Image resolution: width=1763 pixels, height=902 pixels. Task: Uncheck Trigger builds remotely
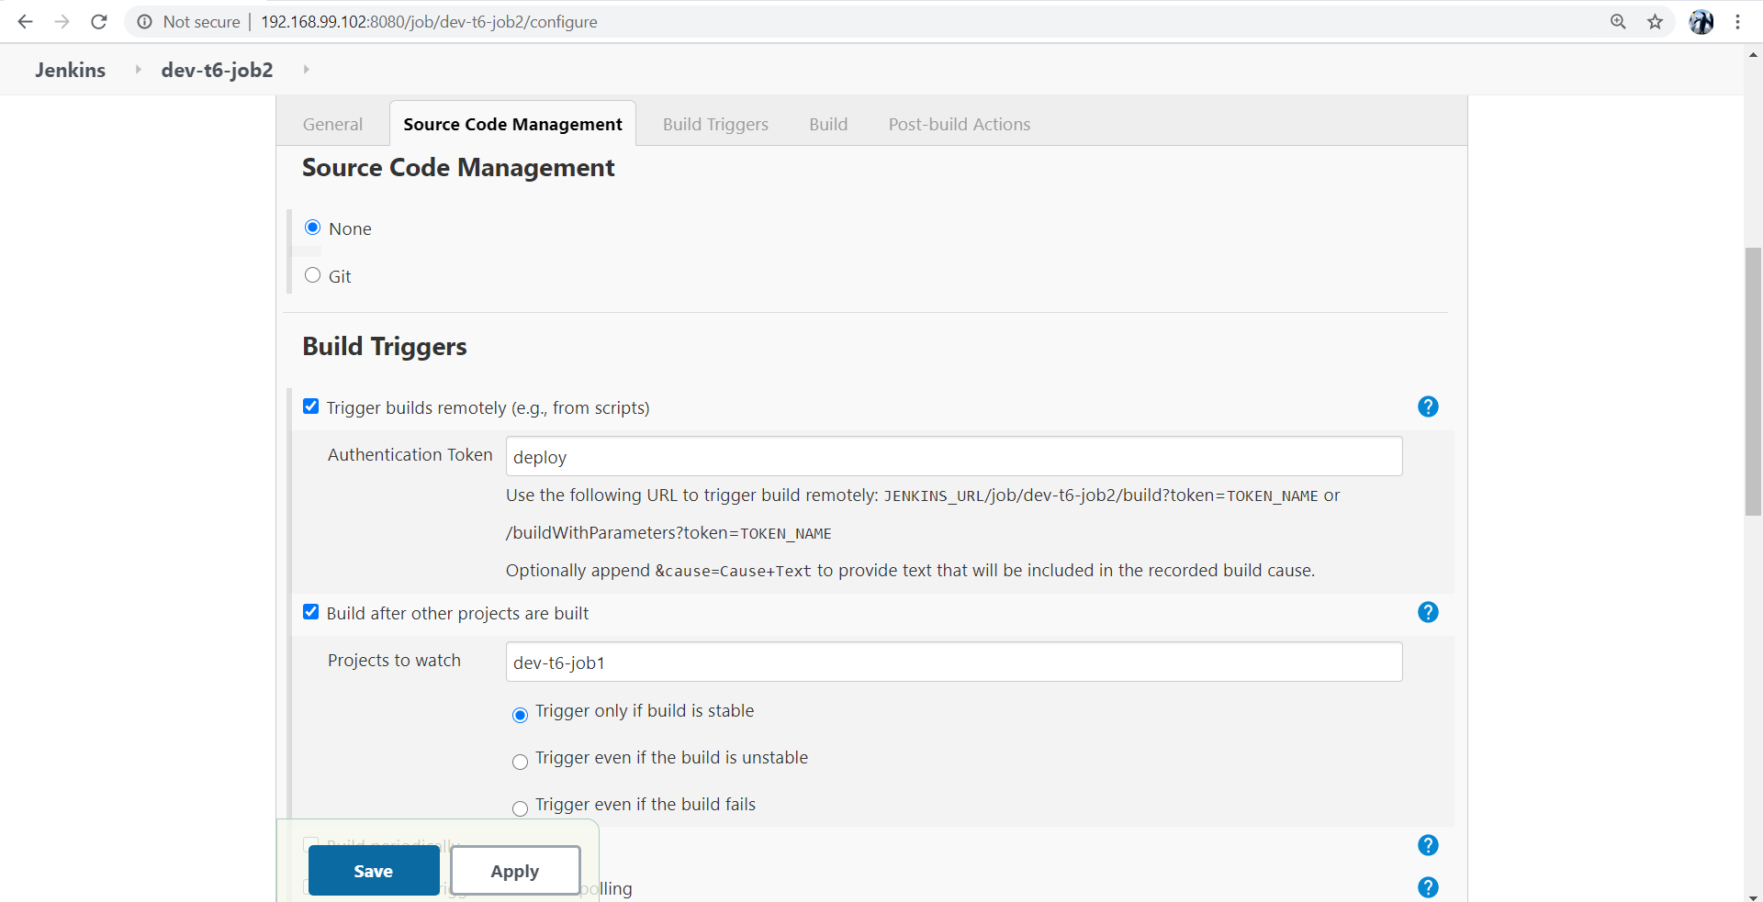click(x=310, y=406)
